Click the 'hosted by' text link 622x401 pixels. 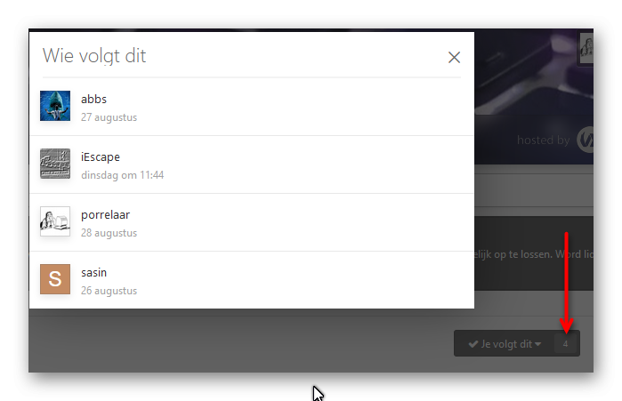pyautogui.click(x=543, y=140)
